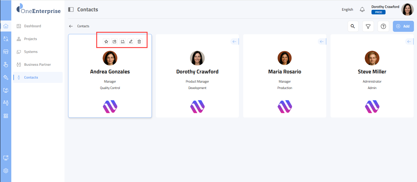Expand the actions arrow on Maria Rosario card
417x182 pixels.
pyautogui.click(x=322, y=42)
